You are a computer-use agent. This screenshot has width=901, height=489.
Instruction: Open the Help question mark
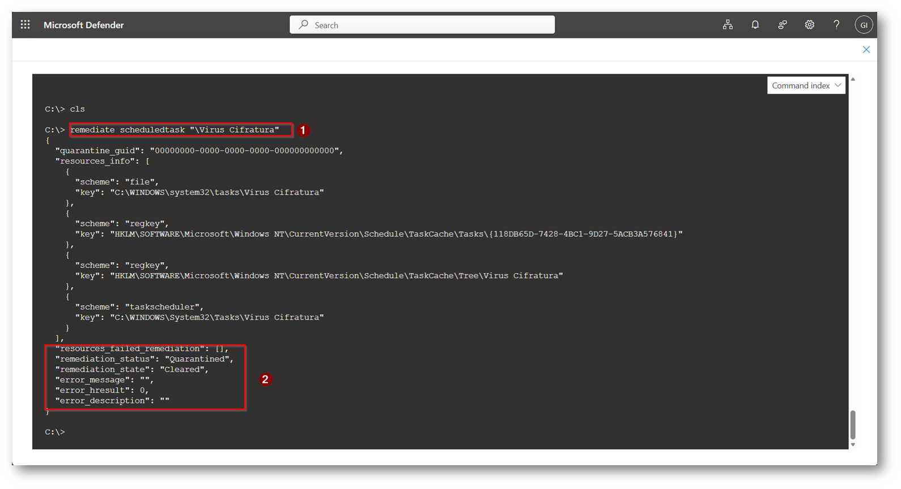836,25
